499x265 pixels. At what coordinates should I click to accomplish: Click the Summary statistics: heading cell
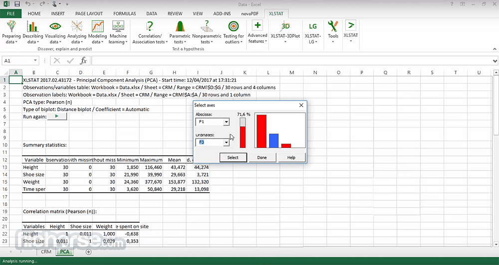pyautogui.click(x=45, y=145)
